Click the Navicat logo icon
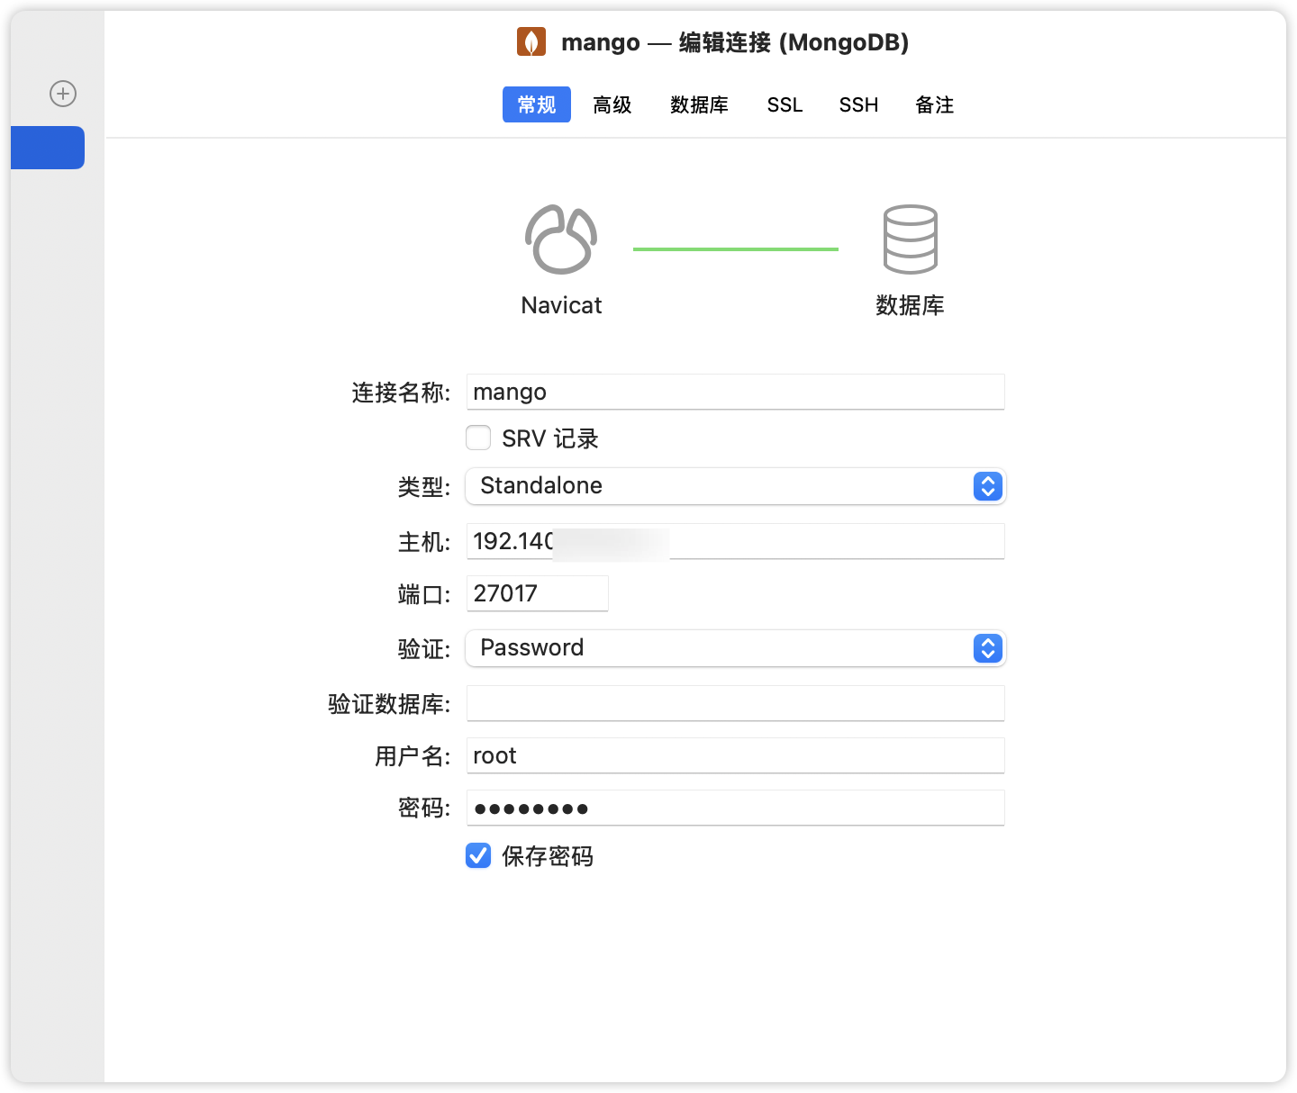1297x1093 pixels. coord(561,239)
